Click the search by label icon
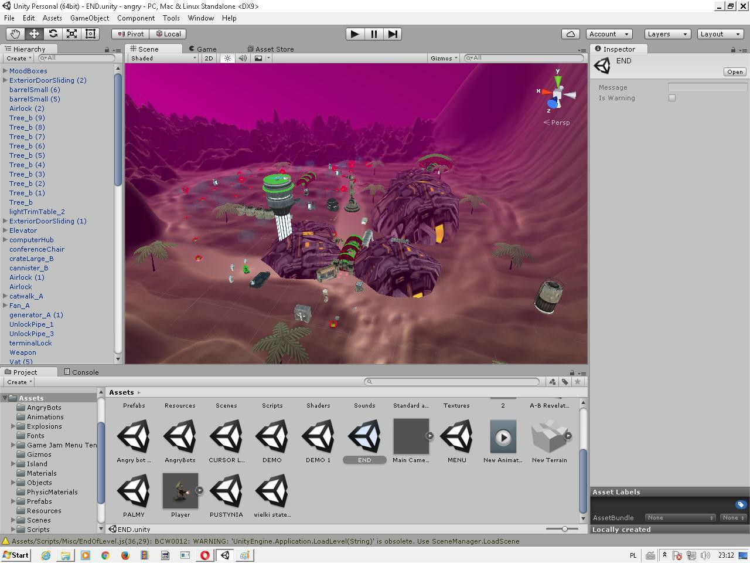The height and width of the screenshot is (563, 750). tap(565, 382)
